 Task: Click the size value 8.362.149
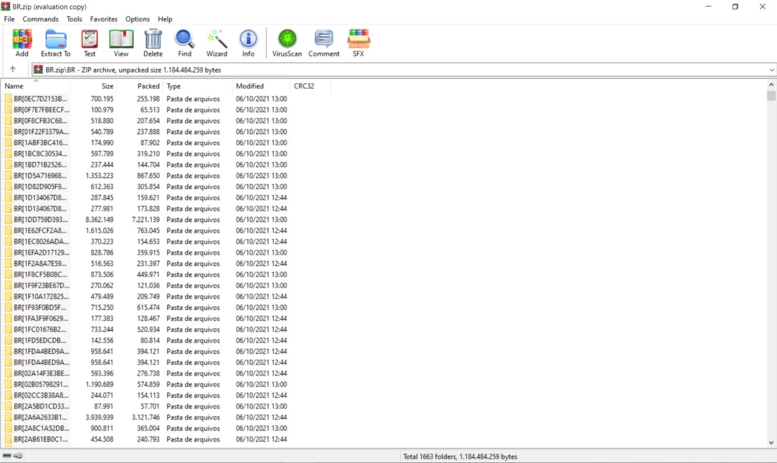(x=99, y=220)
